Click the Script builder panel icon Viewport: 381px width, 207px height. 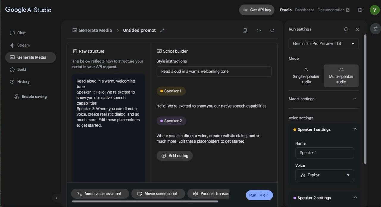159,51
